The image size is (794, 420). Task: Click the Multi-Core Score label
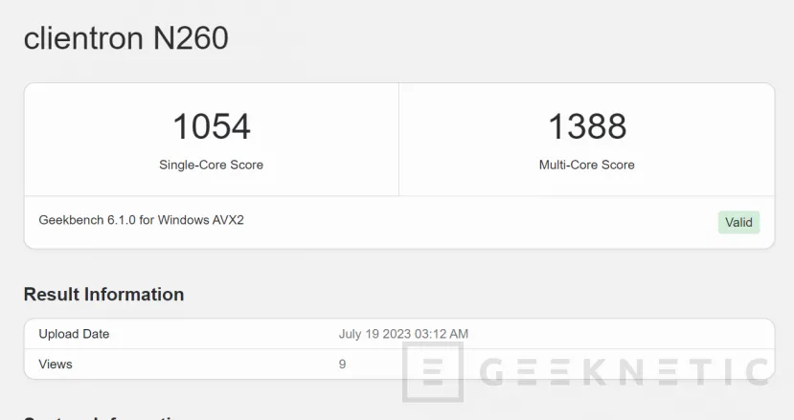[587, 165]
